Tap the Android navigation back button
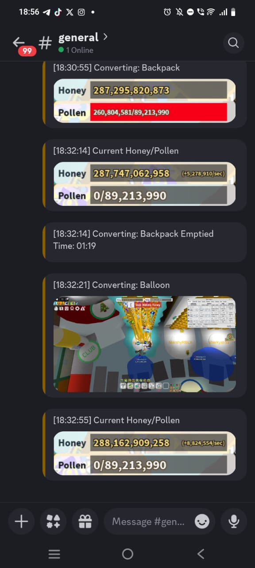Image resolution: width=255 pixels, height=568 pixels. 201,554
